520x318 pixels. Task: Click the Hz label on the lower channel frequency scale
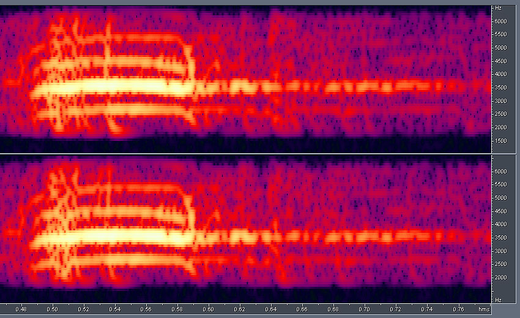coord(498,300)
